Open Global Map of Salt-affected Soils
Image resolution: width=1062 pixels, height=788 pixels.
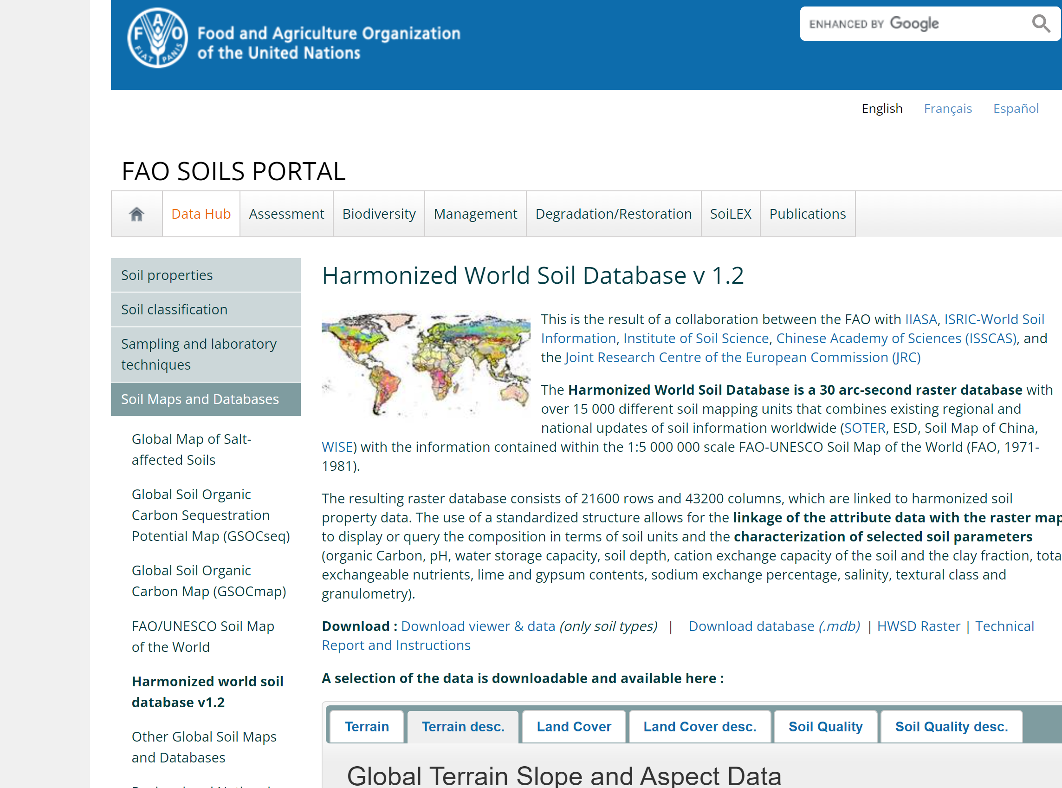pos(191,449)
